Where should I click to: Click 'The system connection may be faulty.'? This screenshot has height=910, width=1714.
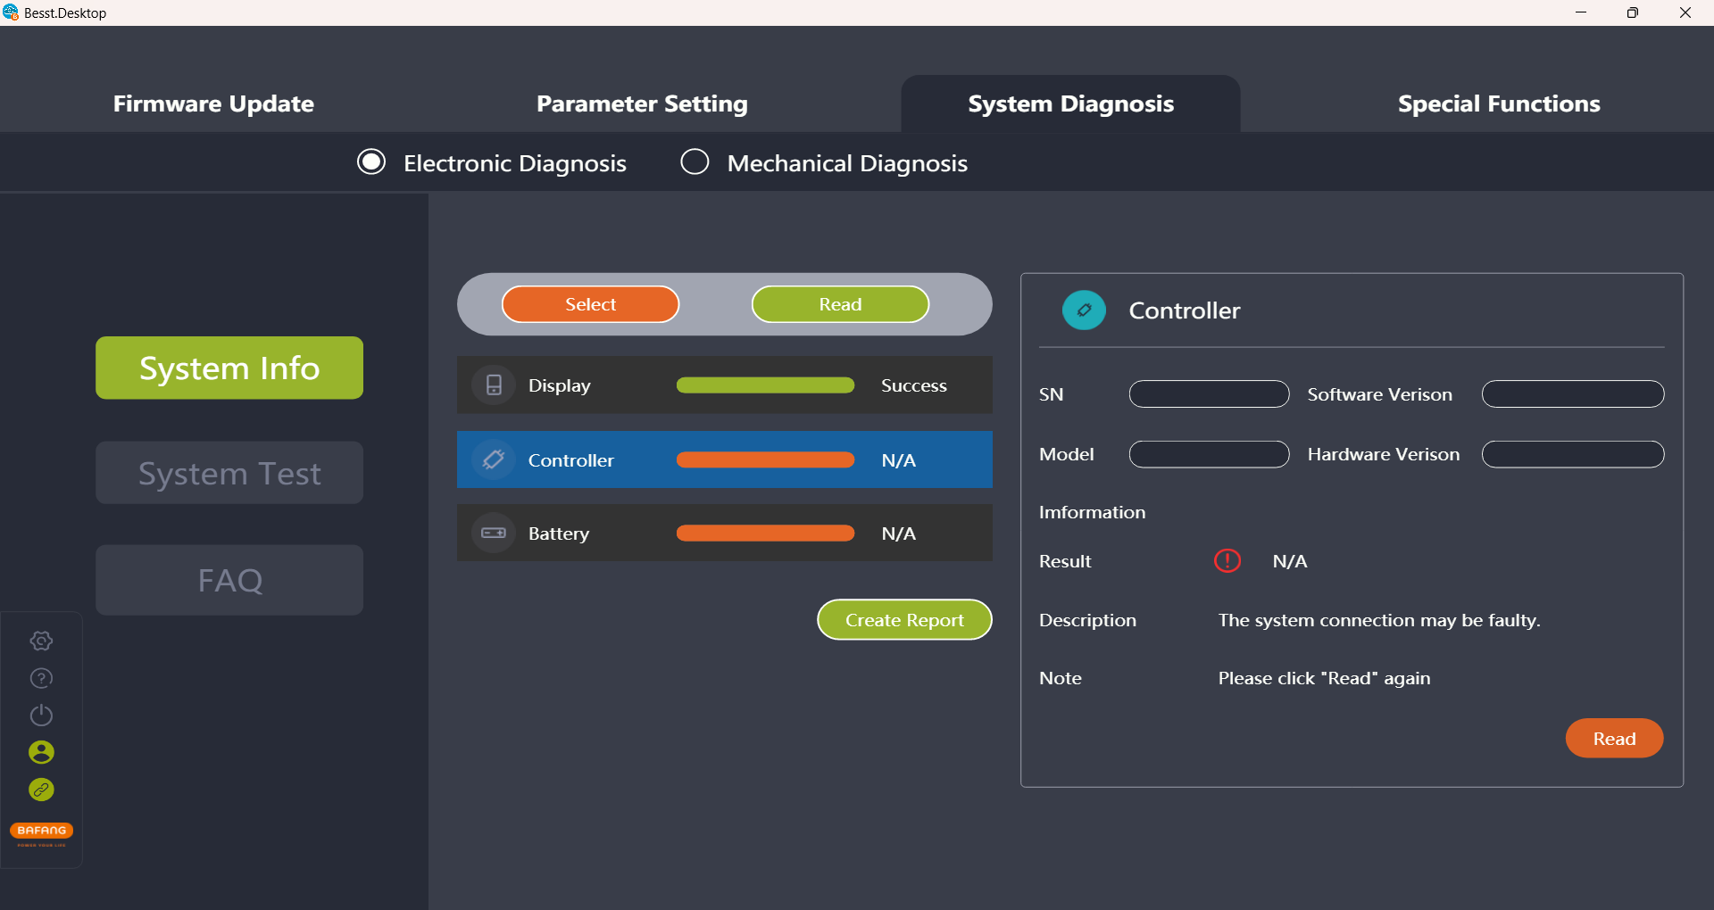[1379, 620]
